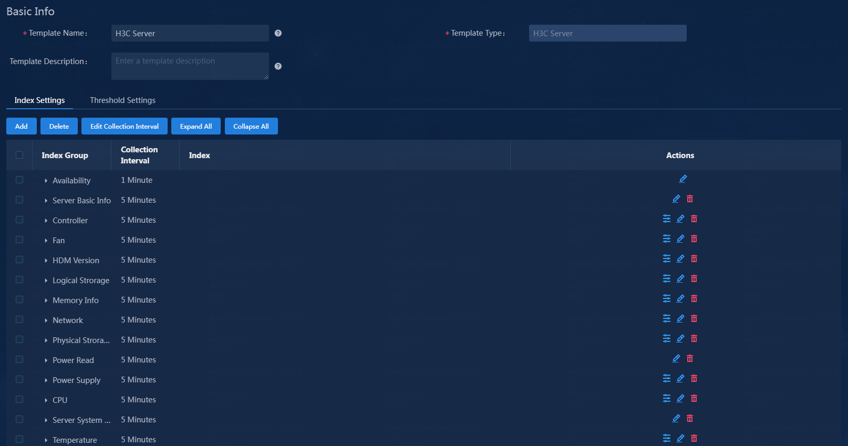Delete the Power Supply row
Viewport: 848px width, 446px height.
(x=694, y=379)
